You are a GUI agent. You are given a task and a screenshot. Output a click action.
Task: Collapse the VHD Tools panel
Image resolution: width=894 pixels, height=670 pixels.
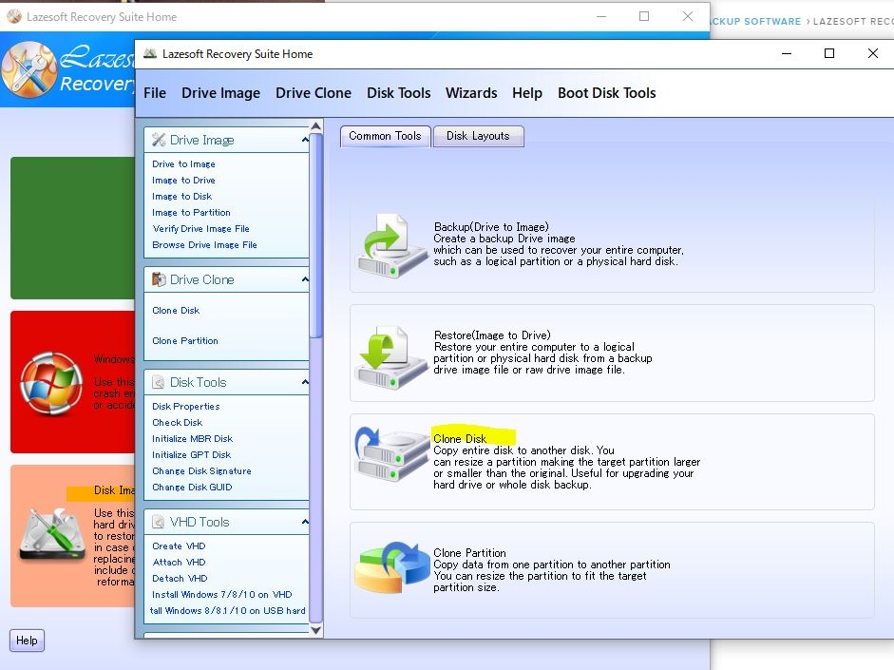305,522
